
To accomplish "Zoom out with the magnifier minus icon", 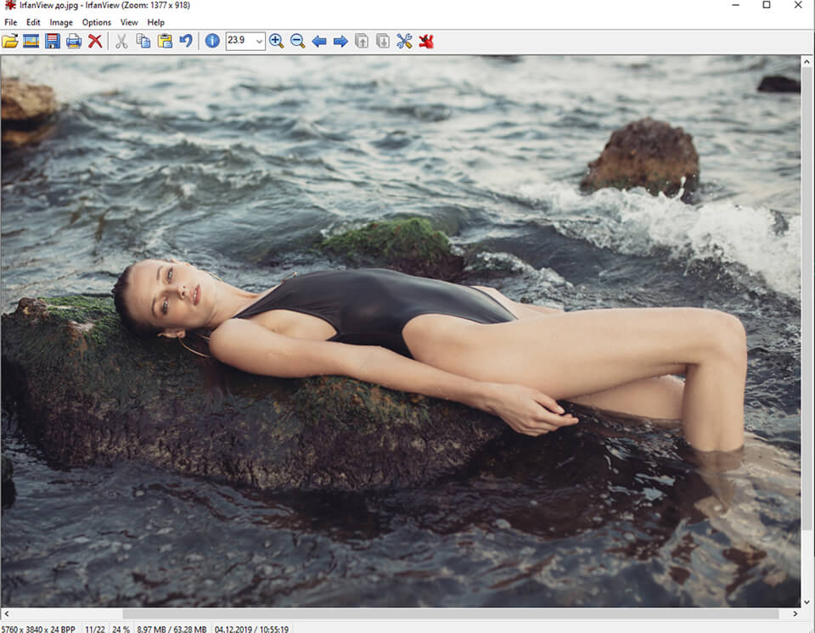I will (297, 41).
